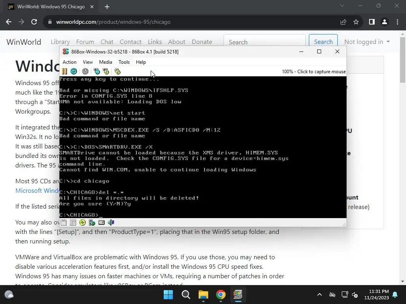The width and height of the screenshot is (406, 304).
Task: Open WinWorld Contact link
Action: pos(130,42)
